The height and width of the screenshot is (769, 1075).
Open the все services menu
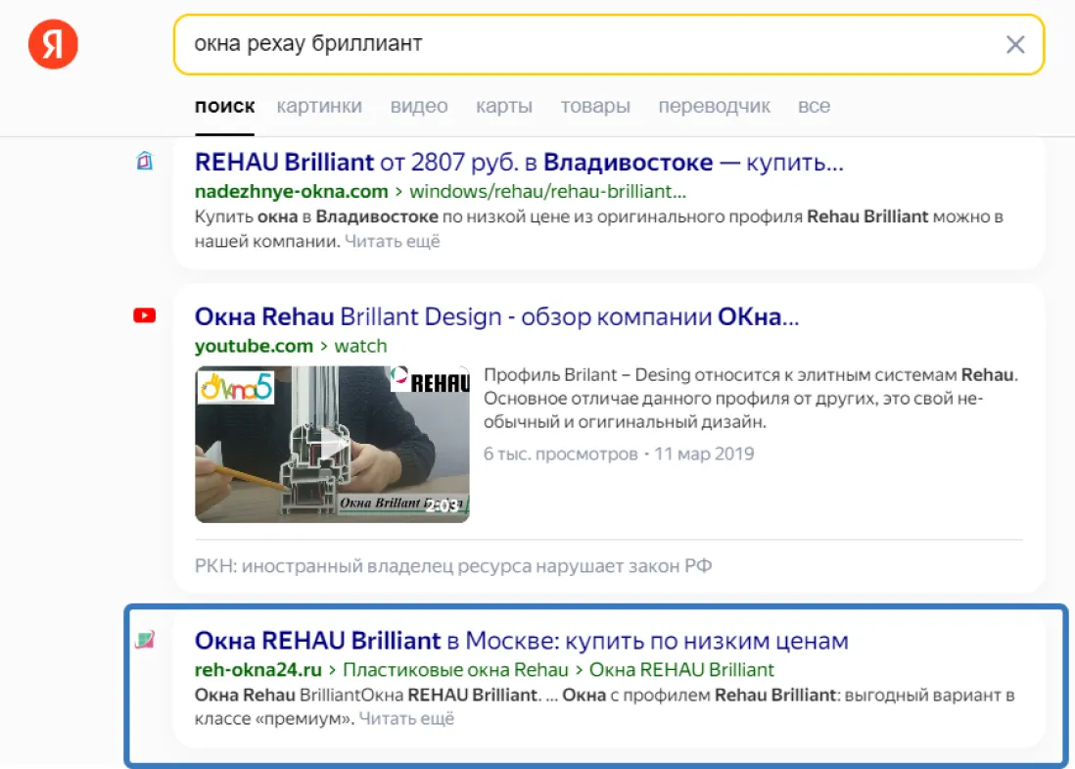(814, 106)
